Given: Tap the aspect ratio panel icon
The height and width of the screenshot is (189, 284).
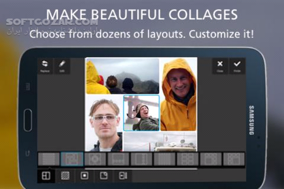Looking at the screenshot, I should (123, 176).
